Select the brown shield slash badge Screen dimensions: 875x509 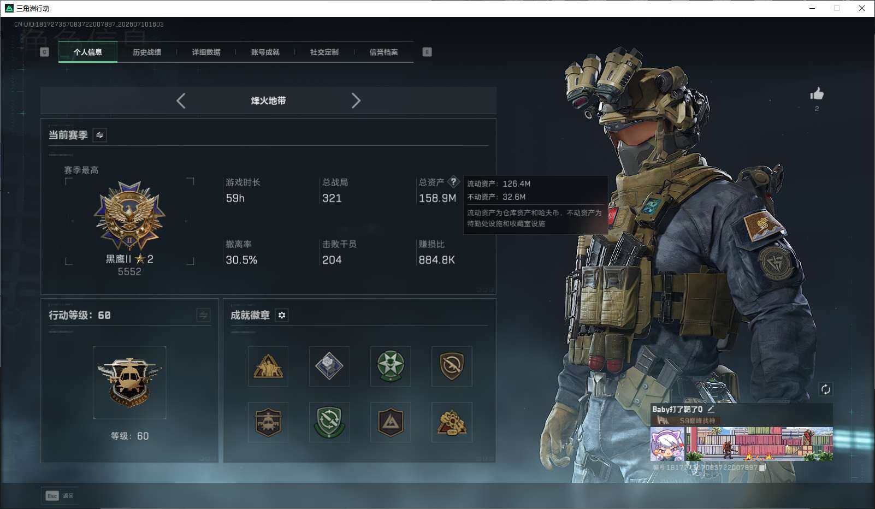click(x=452, y=366)
